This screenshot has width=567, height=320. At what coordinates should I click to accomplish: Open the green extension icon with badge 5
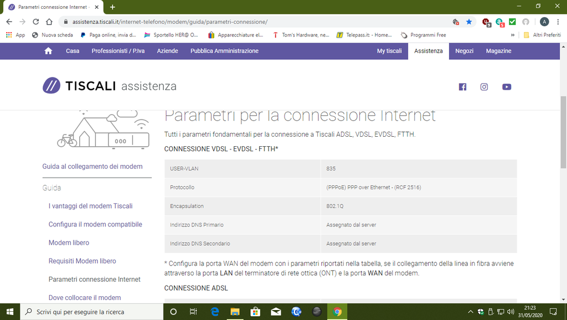(500, 22)
